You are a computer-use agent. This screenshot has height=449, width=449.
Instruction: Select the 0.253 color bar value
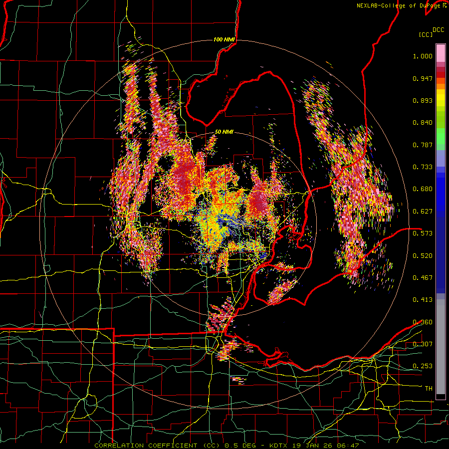423,366
